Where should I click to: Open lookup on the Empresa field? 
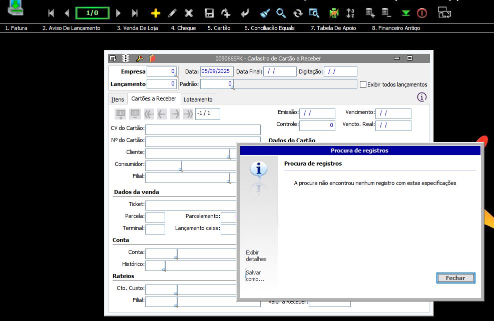click(175, 75)
